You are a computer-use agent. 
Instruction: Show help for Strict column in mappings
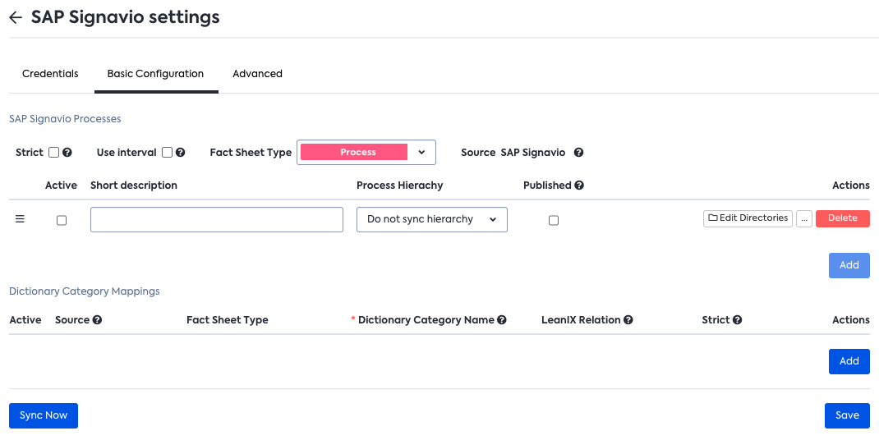(737, 319)
